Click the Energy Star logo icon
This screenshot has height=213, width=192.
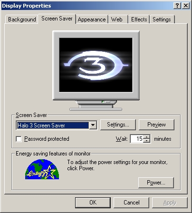click(x=42, y=169)
